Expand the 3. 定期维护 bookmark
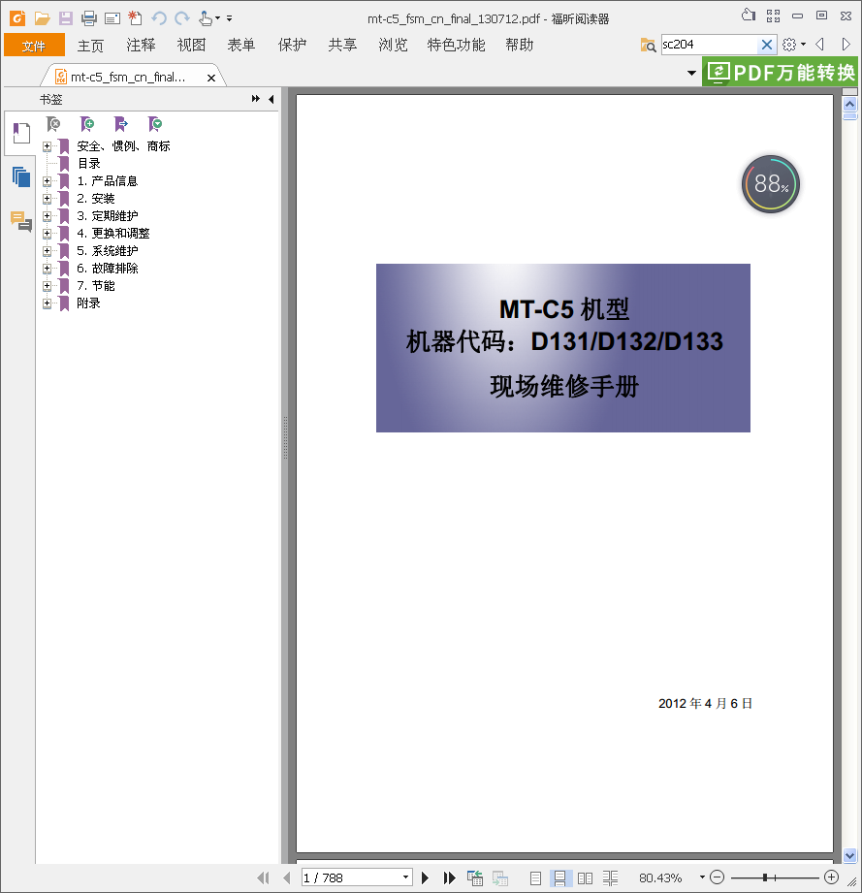862x893 pixels. coord(47,216)
